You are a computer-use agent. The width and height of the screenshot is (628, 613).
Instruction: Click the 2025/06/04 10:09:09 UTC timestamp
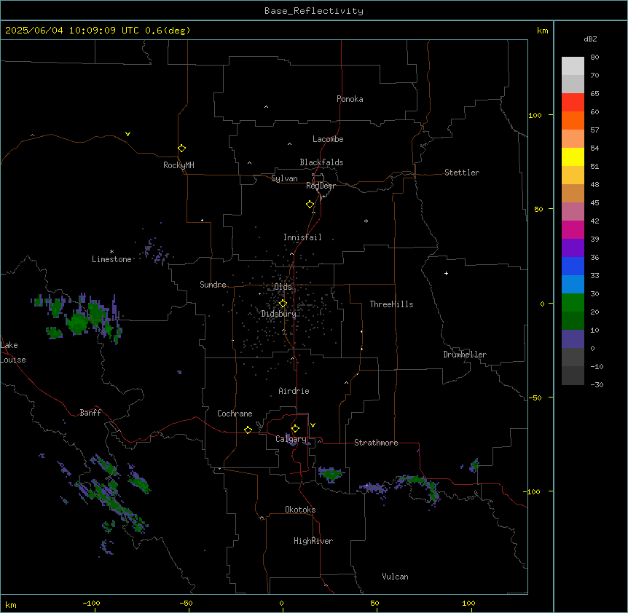click(72, 31)
